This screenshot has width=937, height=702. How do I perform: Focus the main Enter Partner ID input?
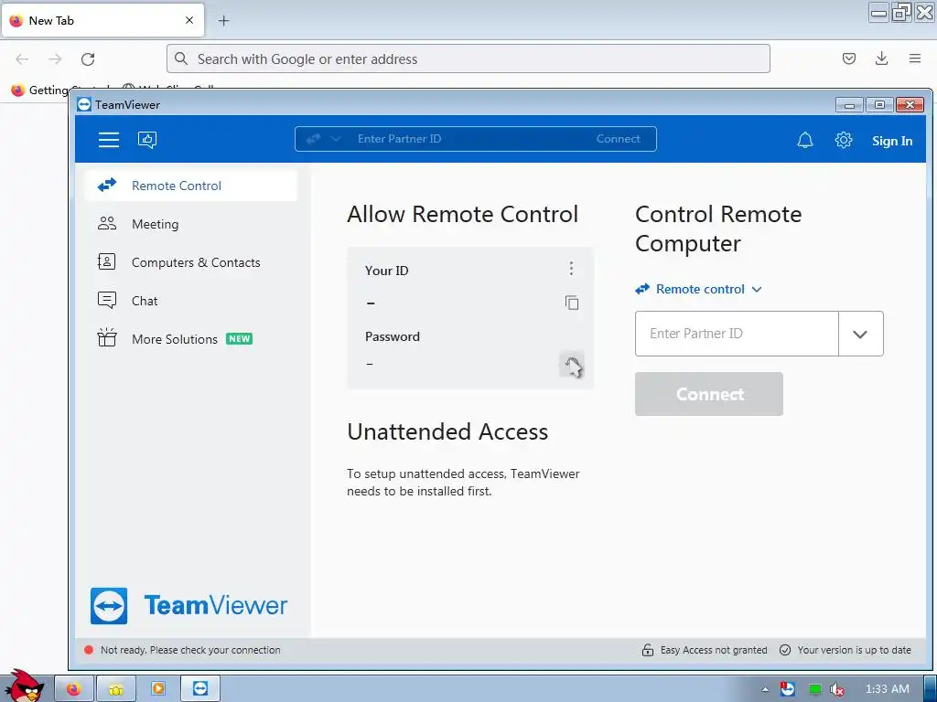(737, 334)
